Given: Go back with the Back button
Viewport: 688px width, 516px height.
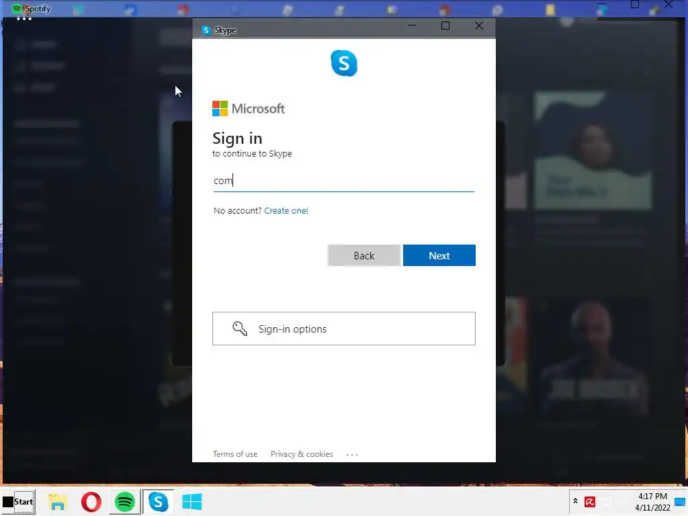Looking at the screenshot, I should pos(363,255).
